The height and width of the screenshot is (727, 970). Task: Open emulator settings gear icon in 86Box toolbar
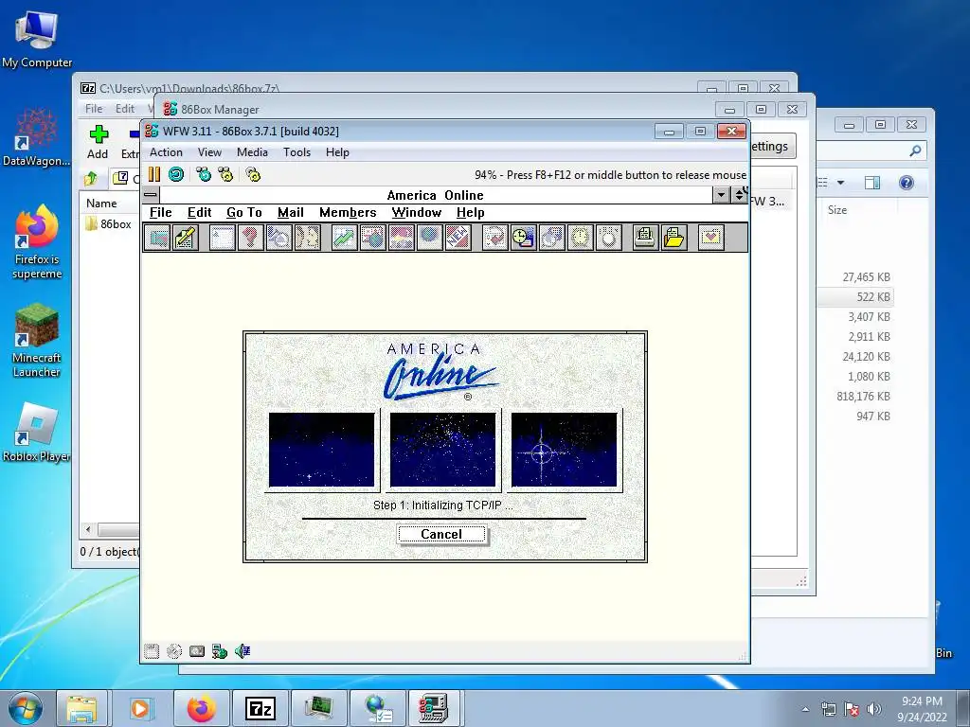(253, 175)
